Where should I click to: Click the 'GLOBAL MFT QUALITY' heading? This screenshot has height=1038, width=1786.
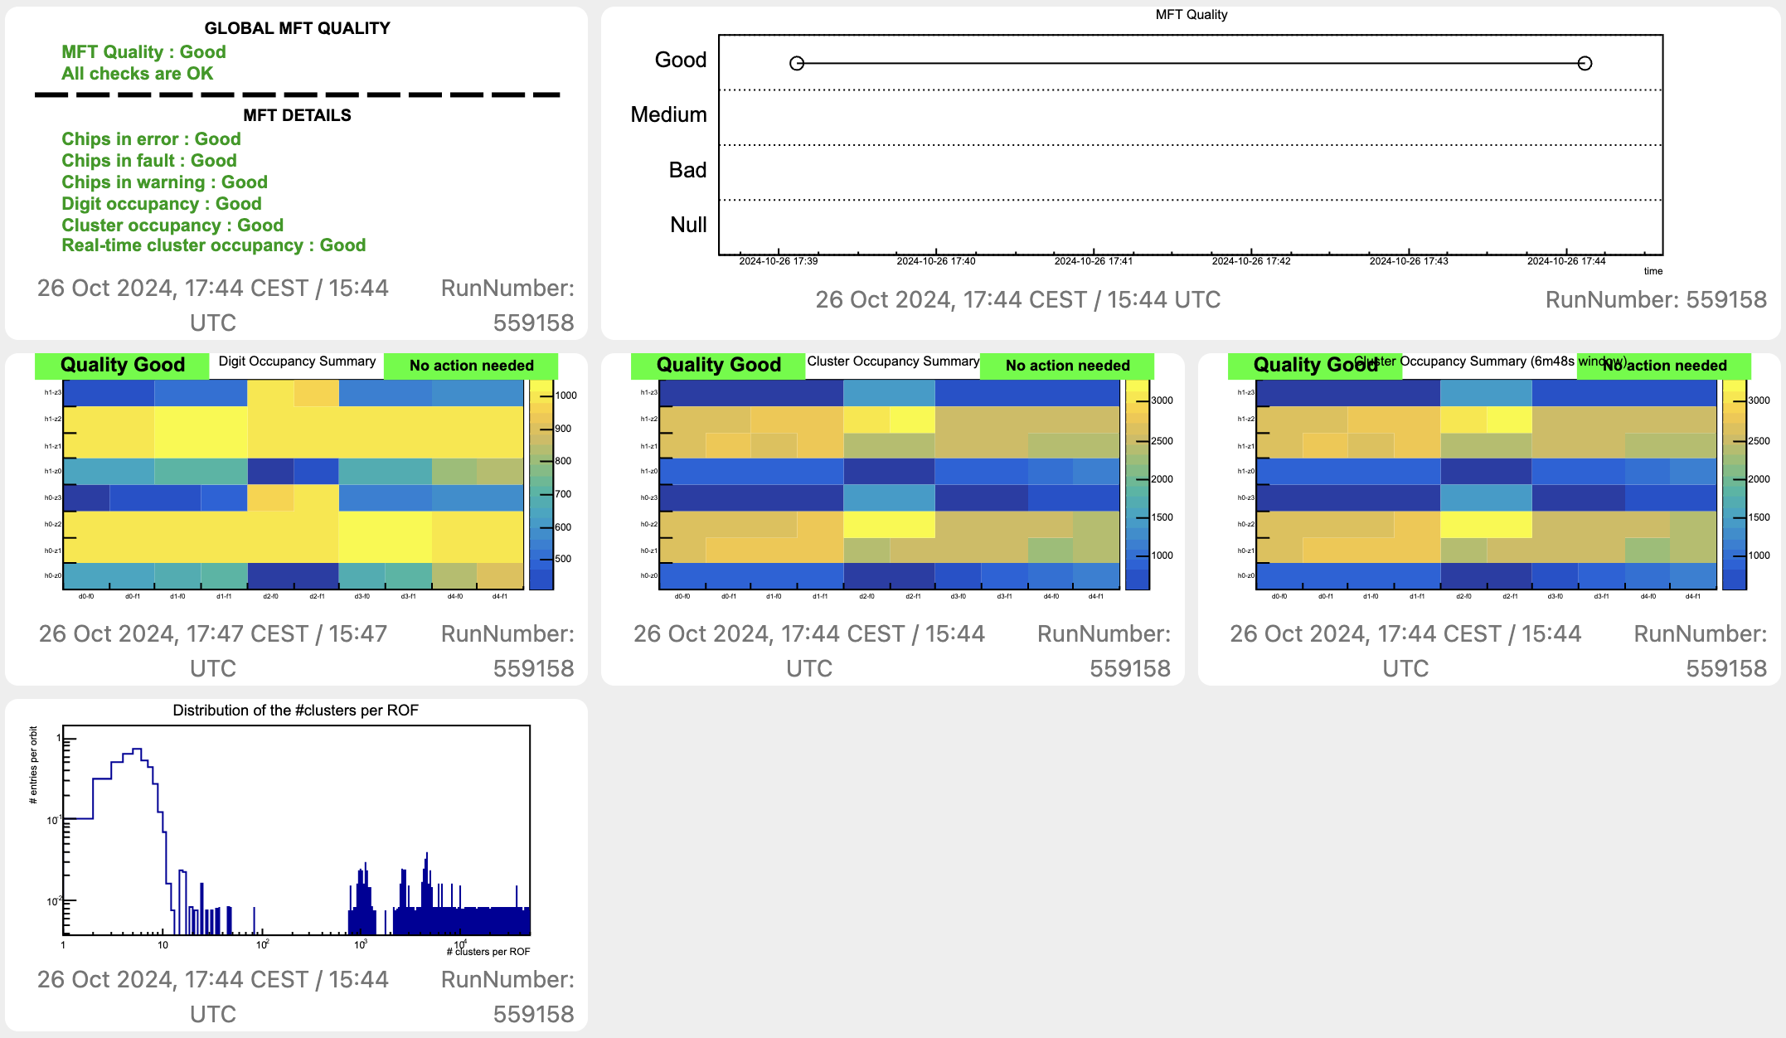[x=297, y=28]
